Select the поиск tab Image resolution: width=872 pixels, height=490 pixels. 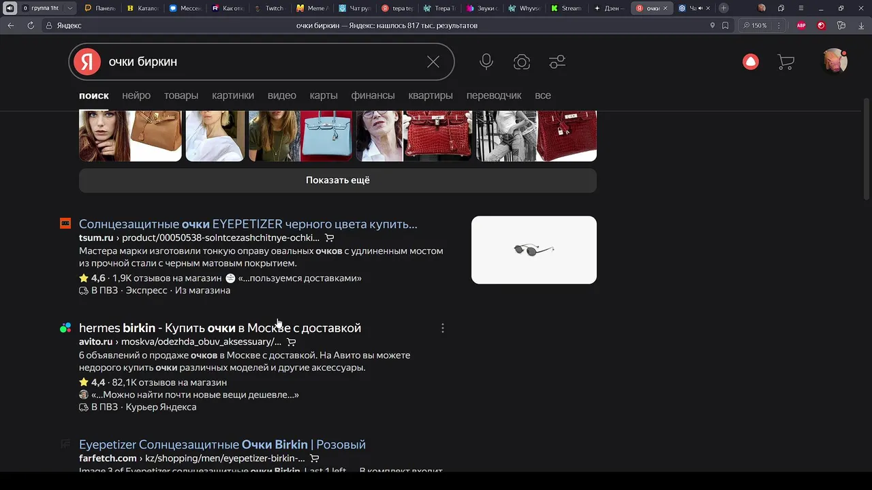(94, 95)
